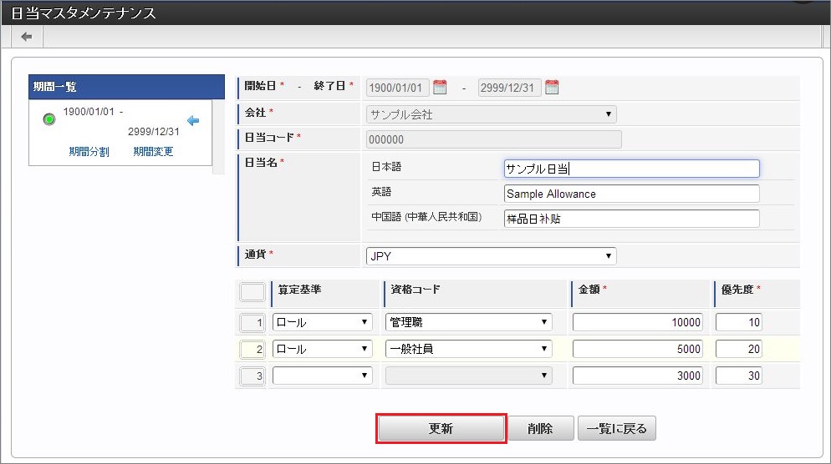The width and height of the screenshot is (831, 464).
Task: Click the 期間一覧 panel header
Action: pos(127,87)
